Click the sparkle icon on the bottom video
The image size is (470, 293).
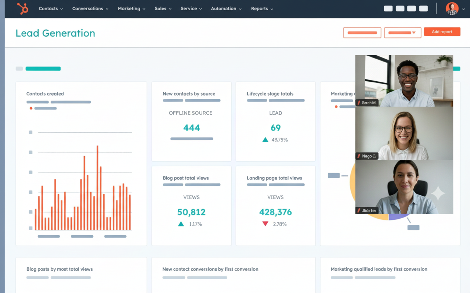pyautogui.click(x=438, y=193)
